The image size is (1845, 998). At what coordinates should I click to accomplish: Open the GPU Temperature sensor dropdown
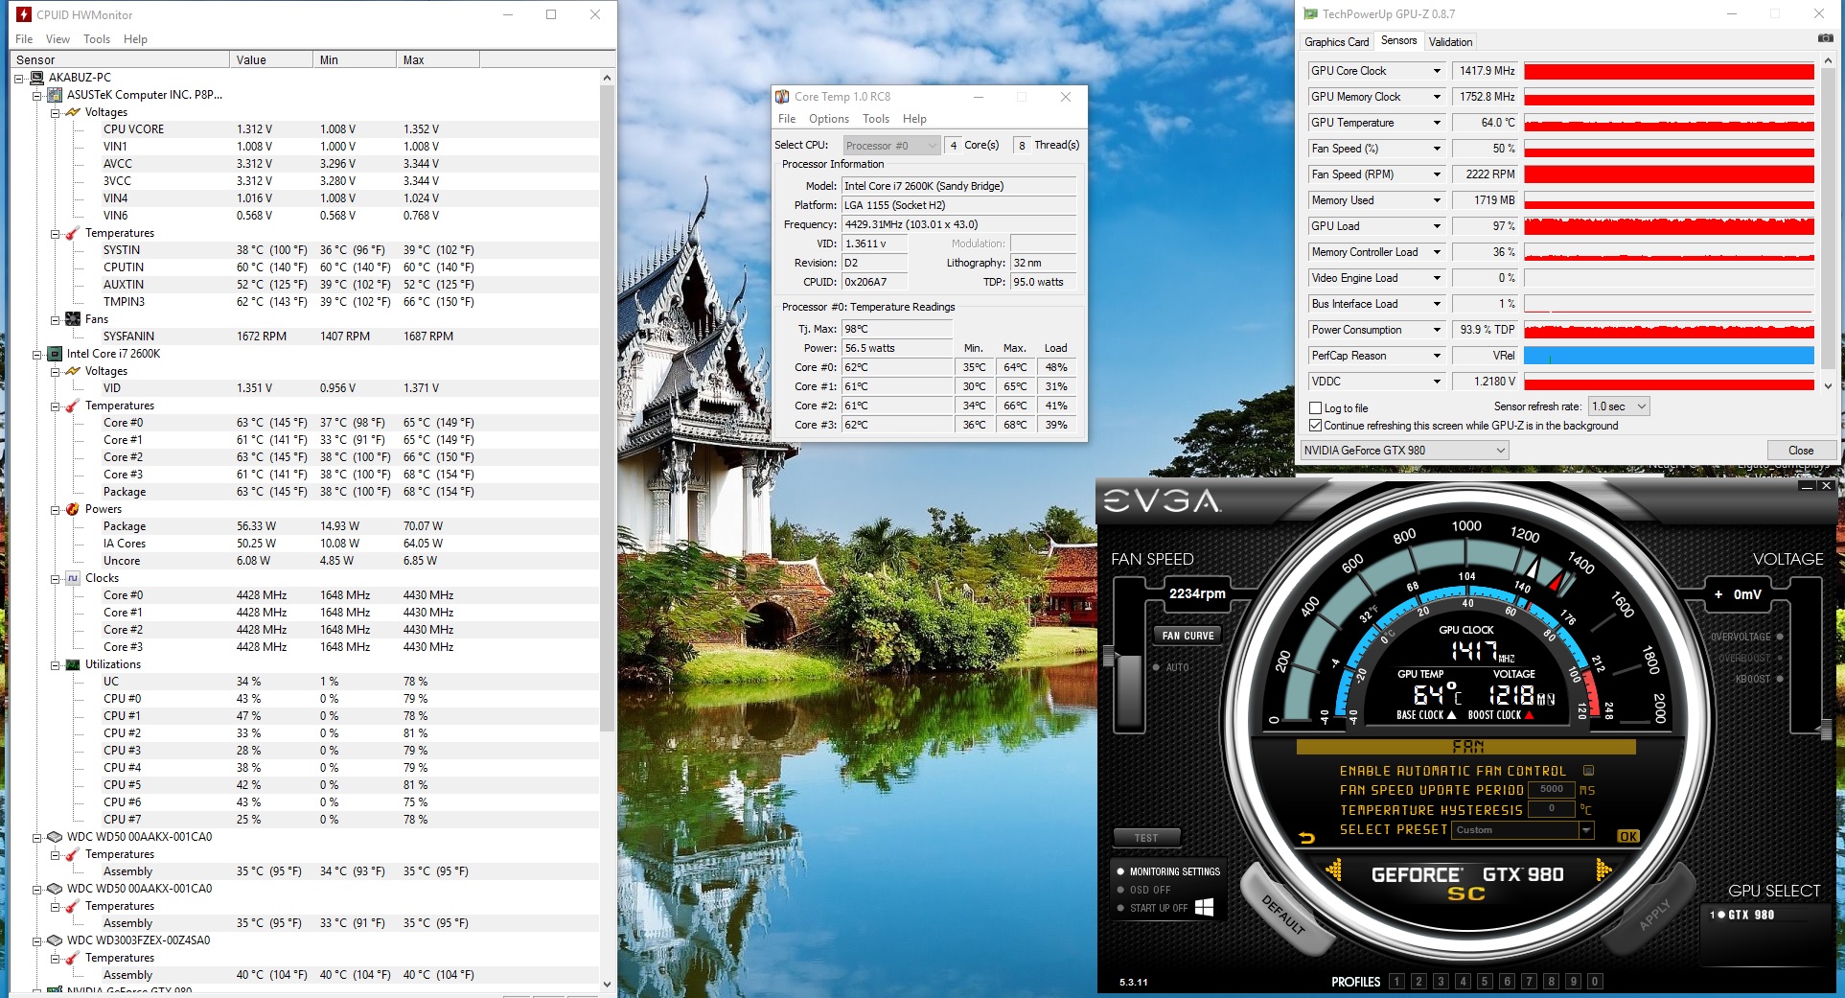[1437, 123]
